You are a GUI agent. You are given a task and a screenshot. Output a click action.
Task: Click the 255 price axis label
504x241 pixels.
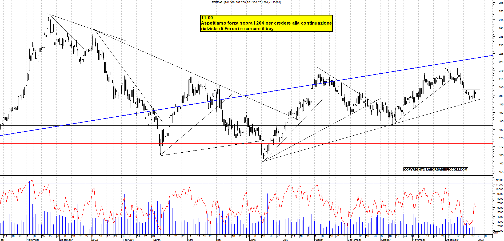coord(501,3)
